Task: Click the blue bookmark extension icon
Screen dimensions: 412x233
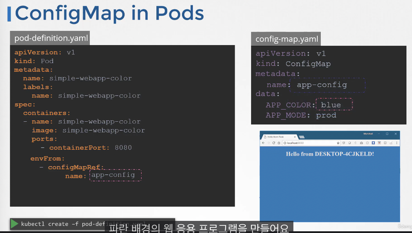Action: coord(373,143)
